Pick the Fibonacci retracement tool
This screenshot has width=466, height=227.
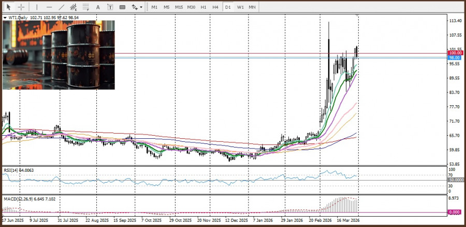86,7
